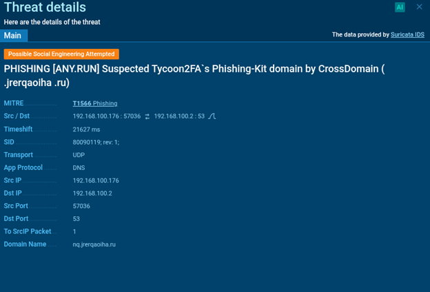Screen dimensions: 430x292
Task: Click the domain name nq.jrerqaoiha.ru
Action: click(94, 244)
